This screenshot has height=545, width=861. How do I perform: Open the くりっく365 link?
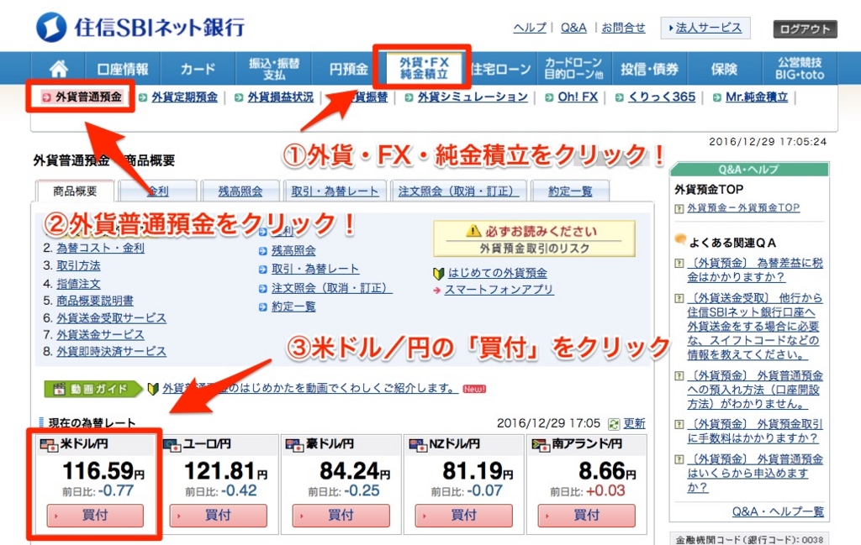662,97
